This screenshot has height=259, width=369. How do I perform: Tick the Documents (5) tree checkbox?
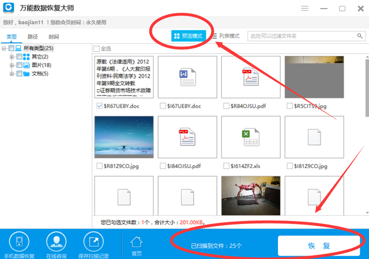(20, 74)
